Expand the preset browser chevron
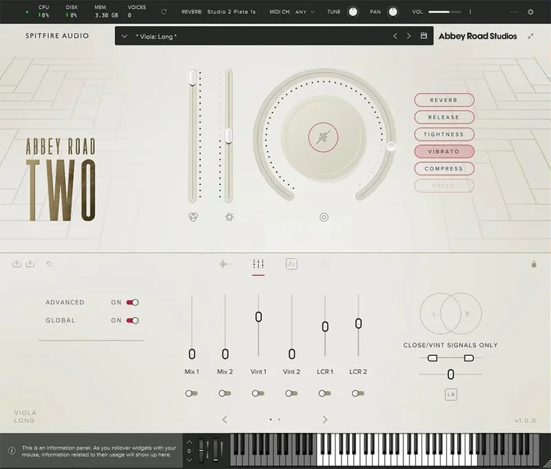Screen dimensions: 551x469 (x=124, y=37)
